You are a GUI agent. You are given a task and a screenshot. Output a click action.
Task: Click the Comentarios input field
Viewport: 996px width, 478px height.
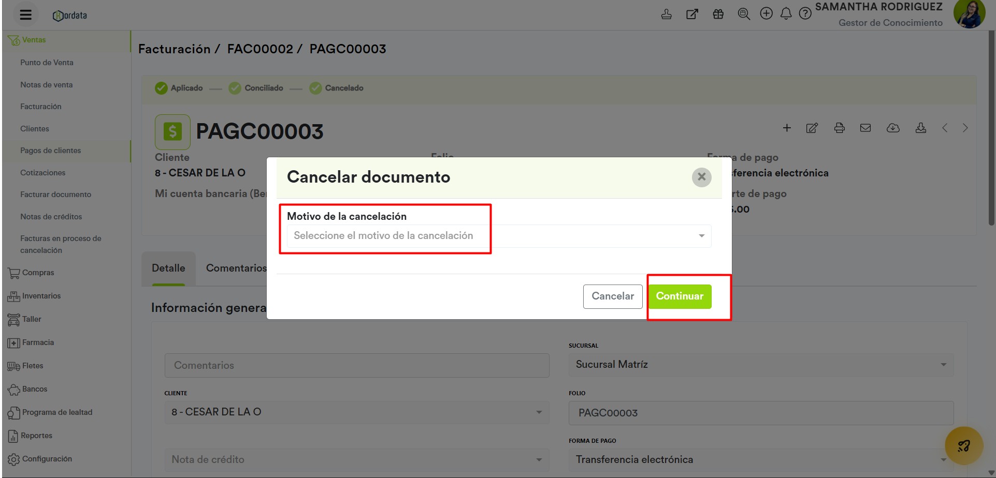[x=356, y=366]
